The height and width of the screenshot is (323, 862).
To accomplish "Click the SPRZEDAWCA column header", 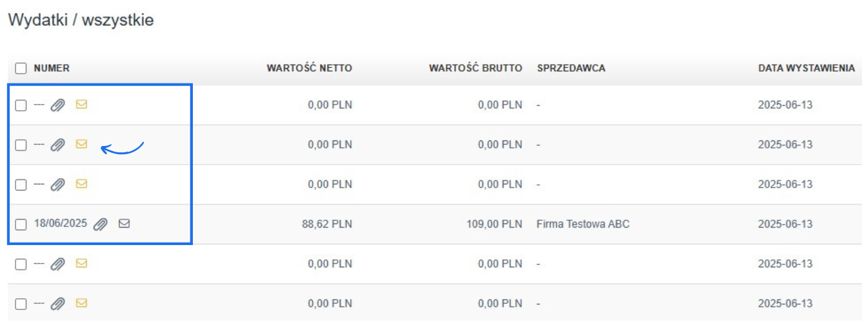I will [x=571, y=68].
